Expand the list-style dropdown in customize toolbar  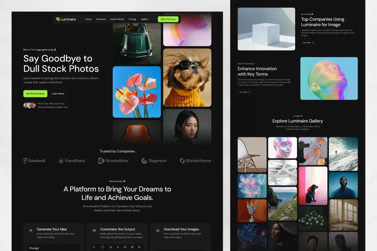click(x=94, y=247)
